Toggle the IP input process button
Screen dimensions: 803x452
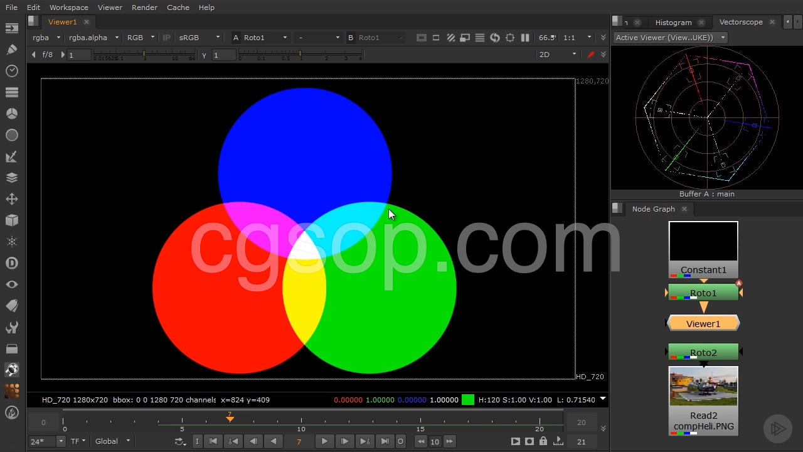point(166,38)
